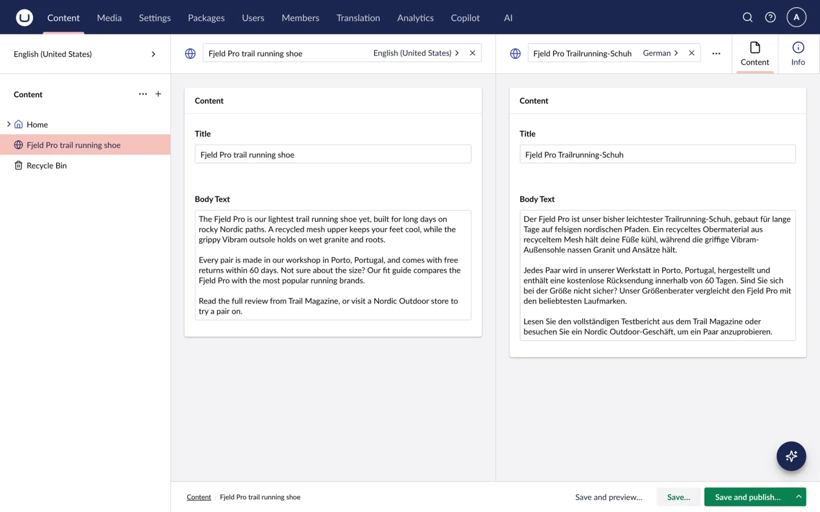Open the Media section
The width and height of the screenshot is (820, 512).
click(109, 17)
